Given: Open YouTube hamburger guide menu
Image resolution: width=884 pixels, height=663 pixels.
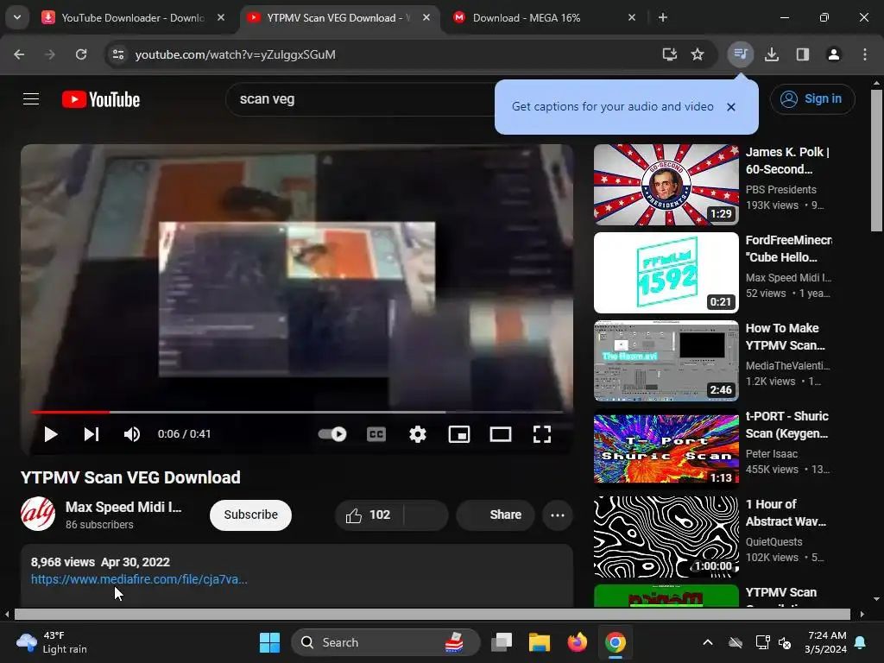Looking at the screenshot, I should tap(31, 99).
